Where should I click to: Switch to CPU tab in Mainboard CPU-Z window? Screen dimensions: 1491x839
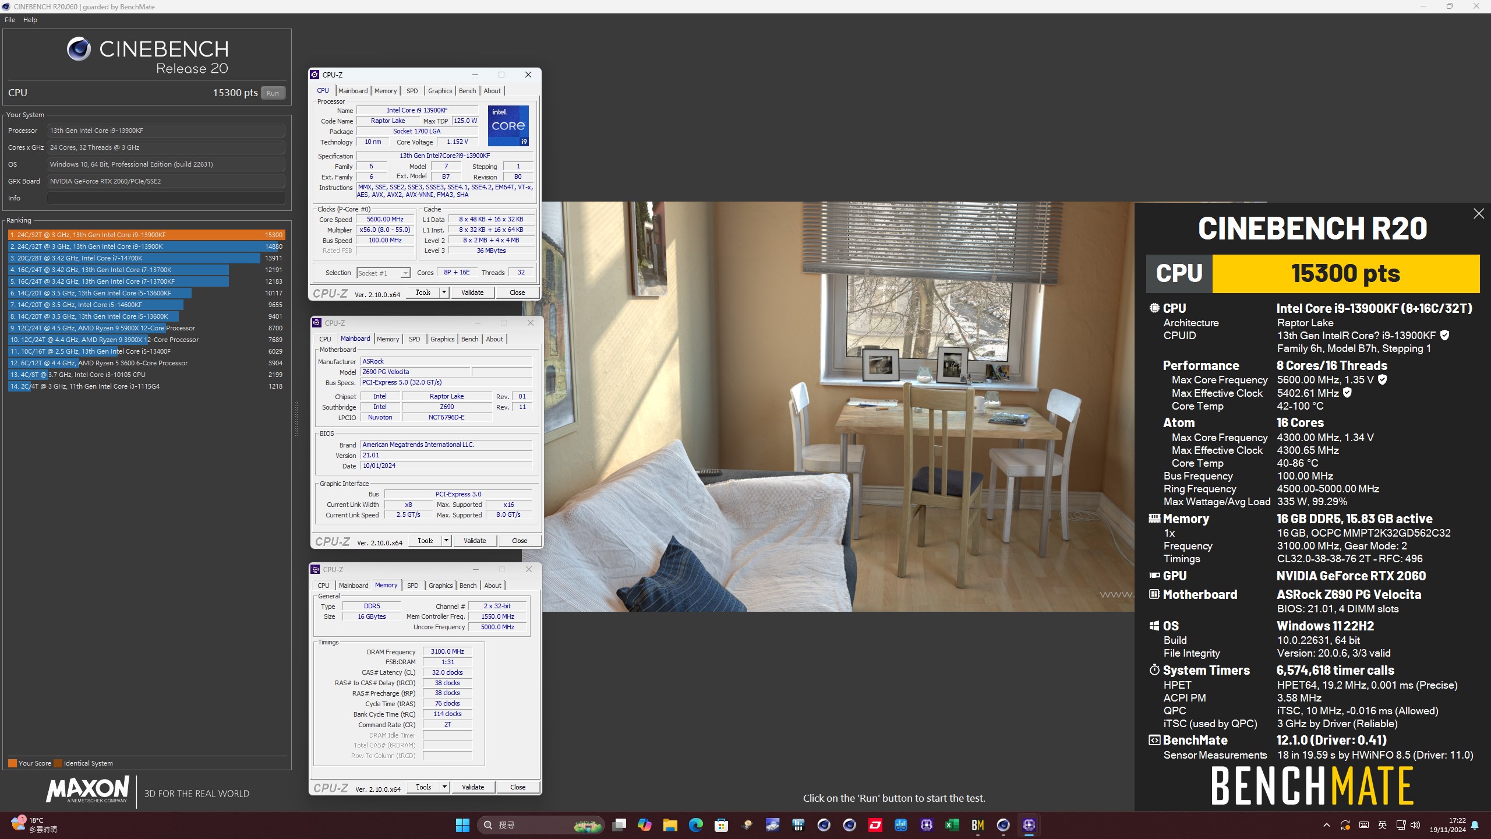coord(325,339)
